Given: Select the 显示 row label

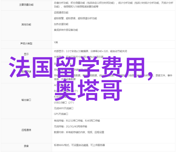Looking at the screenshot, I should (26, 54).
